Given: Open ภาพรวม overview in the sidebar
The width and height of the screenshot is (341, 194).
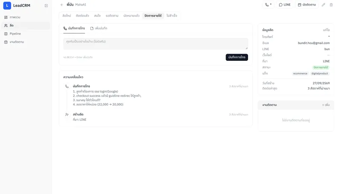Looking at the screenshot, I should click(25, 17).
